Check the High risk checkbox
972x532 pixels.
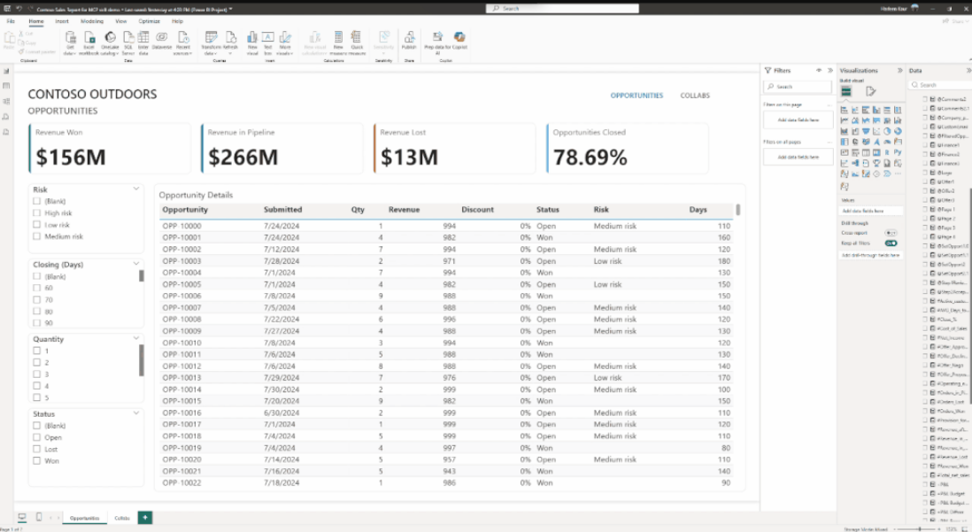(x=36, y=212)
